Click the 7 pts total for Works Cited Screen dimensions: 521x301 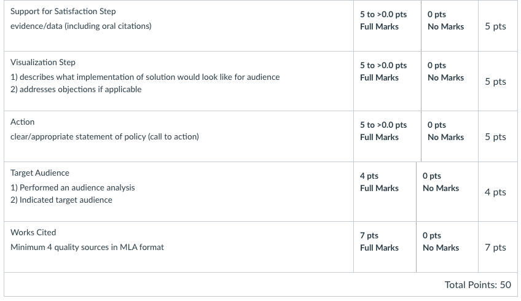pyautogui.click(x=495, y=248)
